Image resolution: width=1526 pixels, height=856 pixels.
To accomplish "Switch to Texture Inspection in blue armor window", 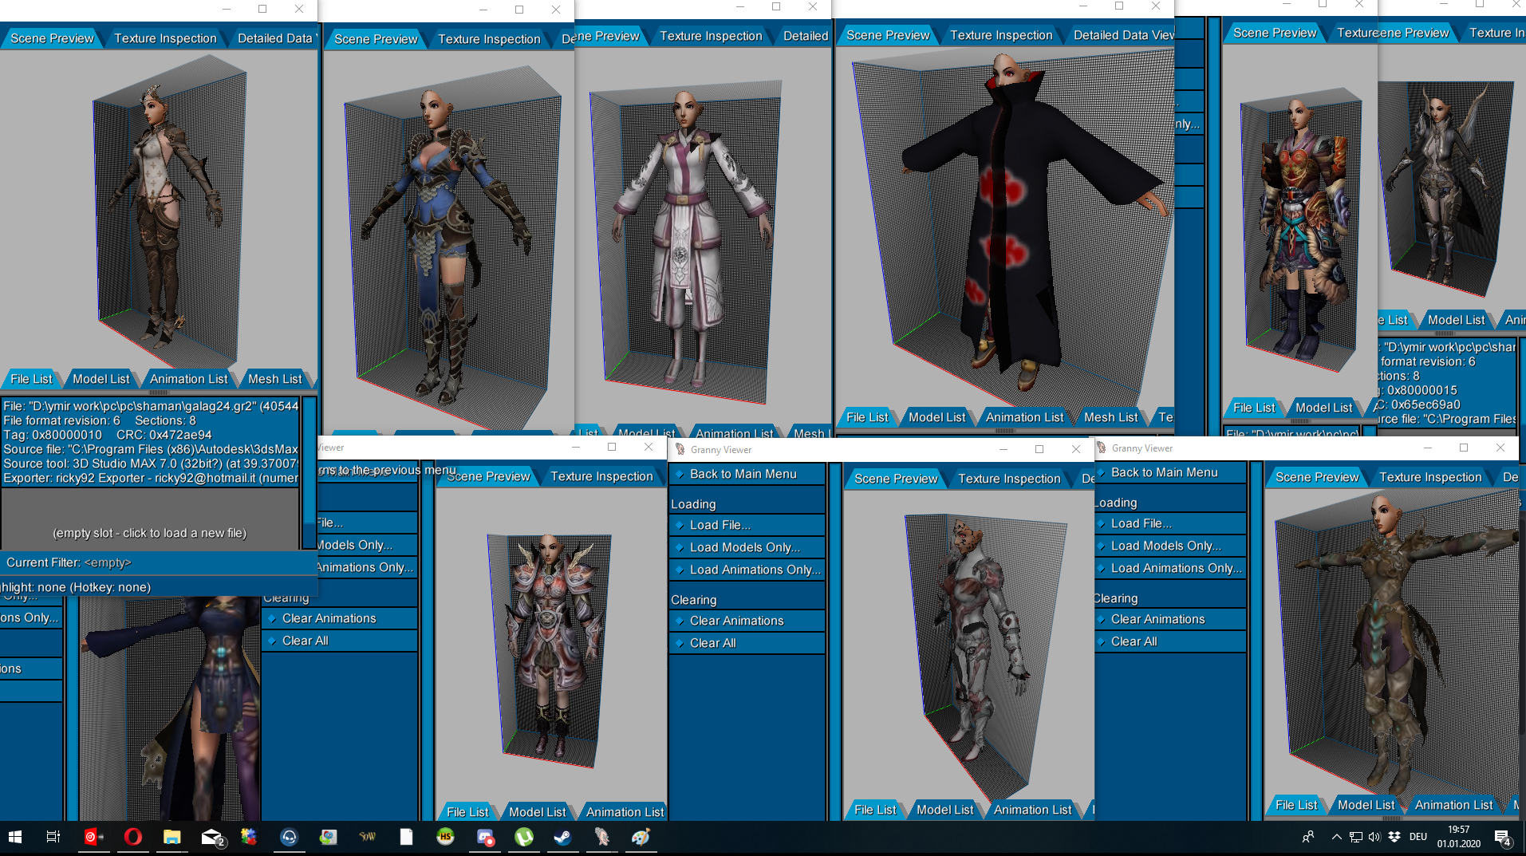I will pyautogui.click(x=489, y=39).
